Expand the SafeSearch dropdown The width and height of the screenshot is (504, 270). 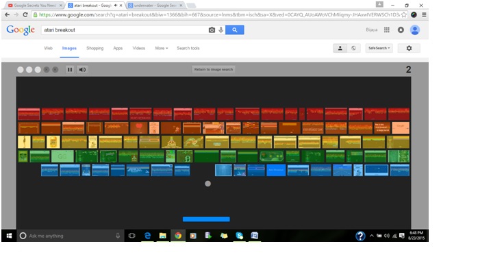point(379,48)
